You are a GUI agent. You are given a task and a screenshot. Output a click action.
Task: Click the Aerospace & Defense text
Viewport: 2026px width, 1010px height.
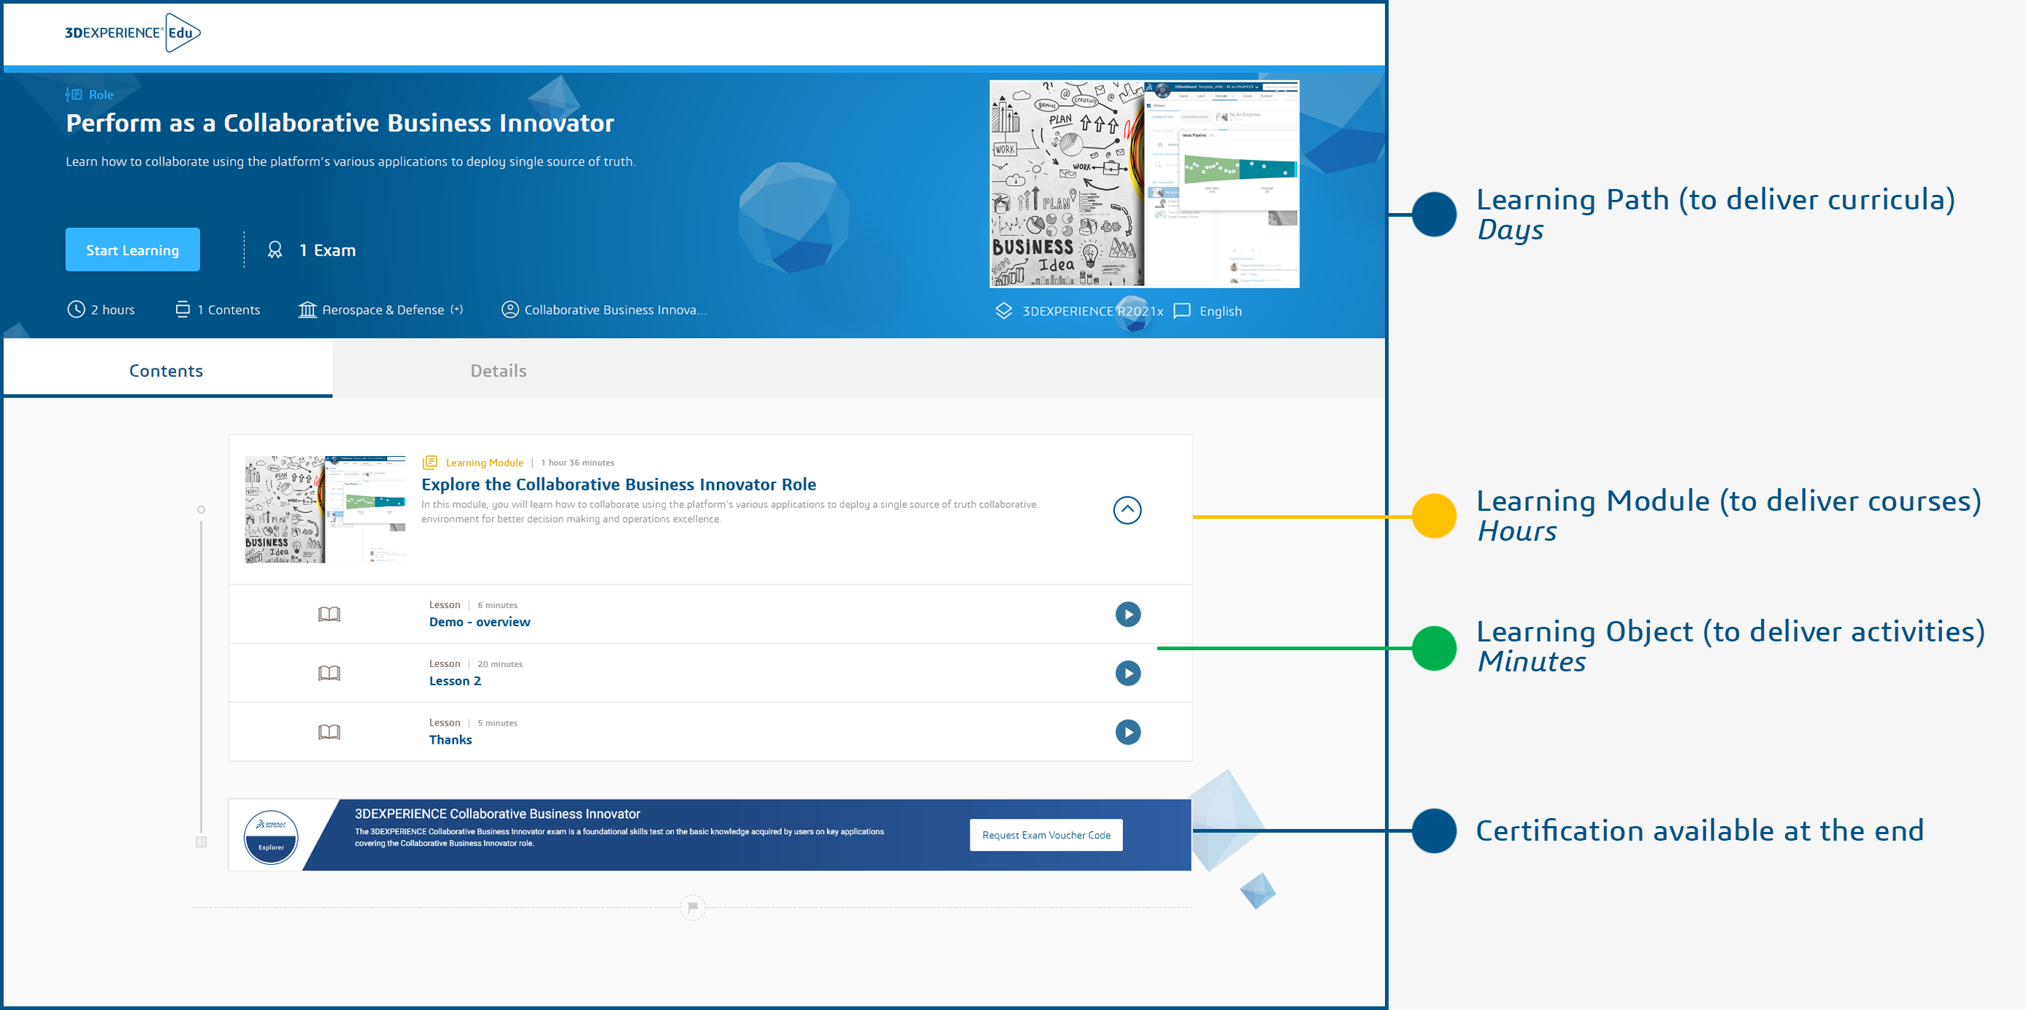tap(383, 309)
